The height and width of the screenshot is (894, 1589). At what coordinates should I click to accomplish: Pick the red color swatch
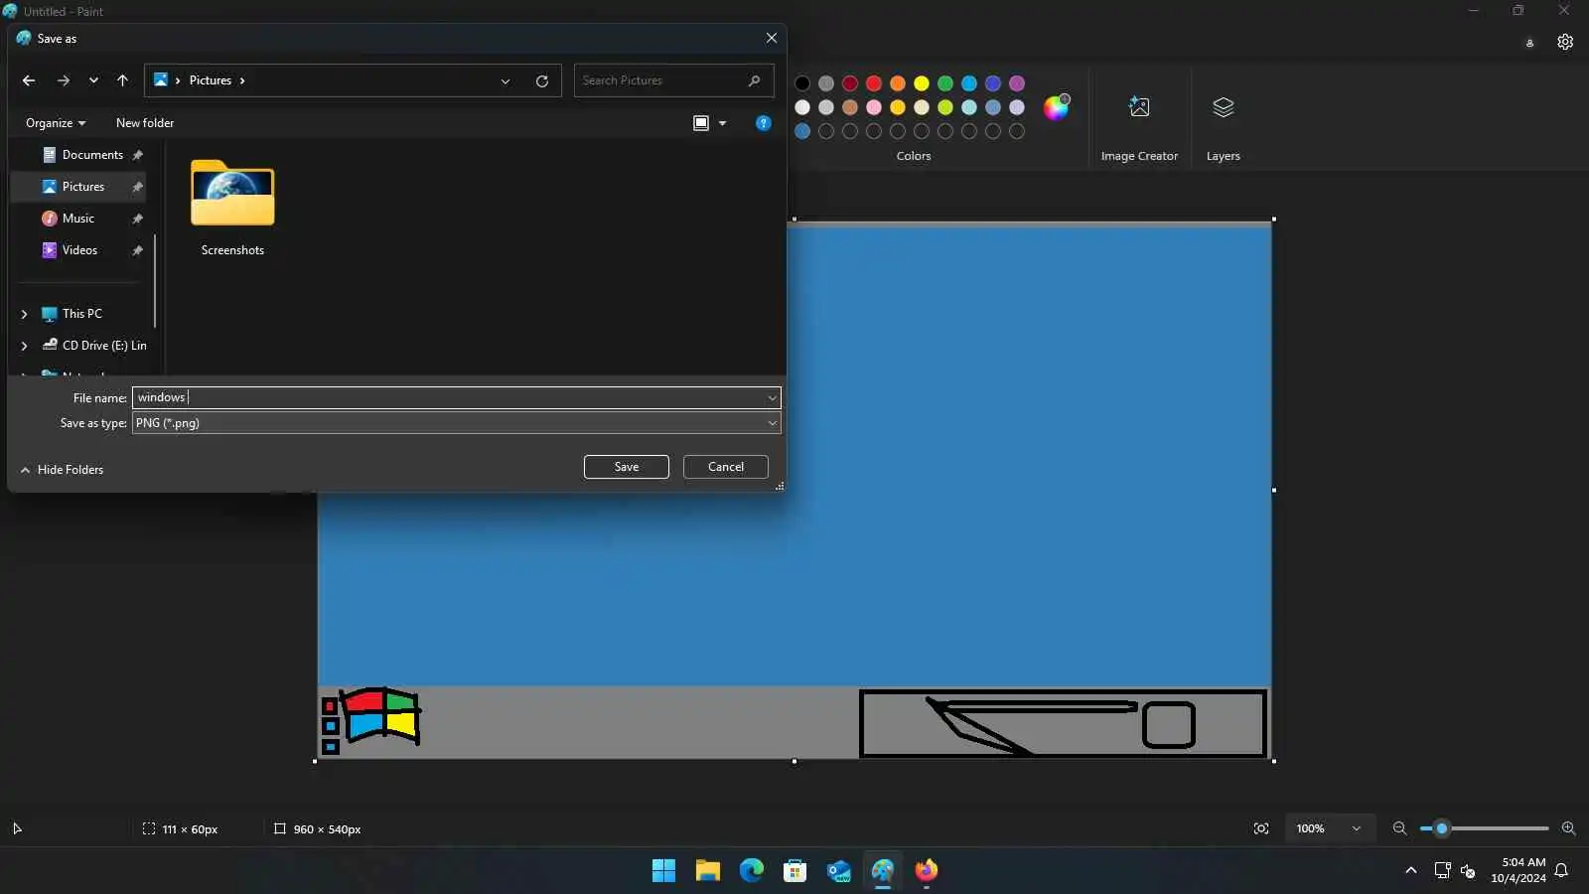(874, 83)
